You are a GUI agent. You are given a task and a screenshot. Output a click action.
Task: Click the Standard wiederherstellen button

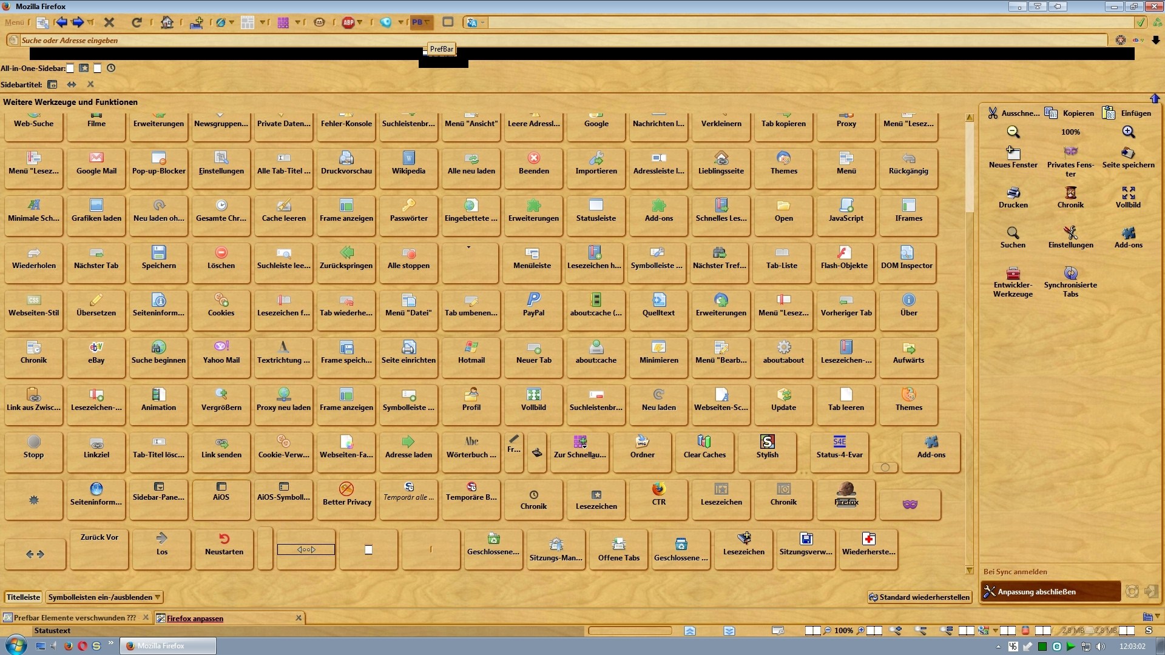click(919, 597)
